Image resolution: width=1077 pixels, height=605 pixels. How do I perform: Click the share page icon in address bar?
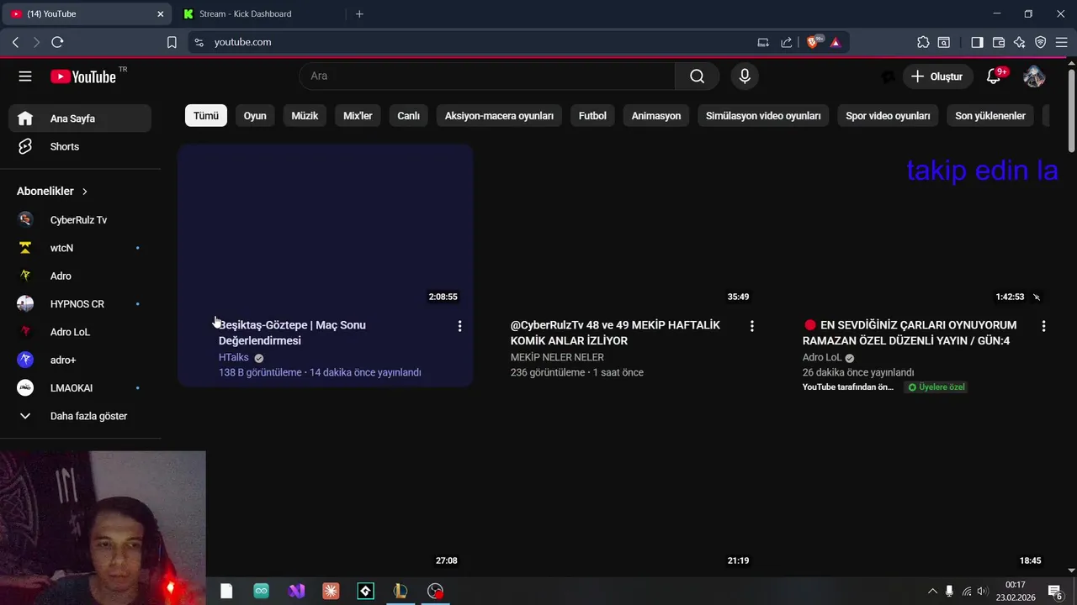[x=786, y=42]
